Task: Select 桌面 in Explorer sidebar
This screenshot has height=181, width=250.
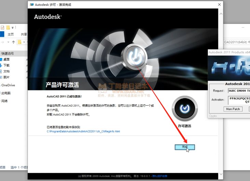Action: 6,59
